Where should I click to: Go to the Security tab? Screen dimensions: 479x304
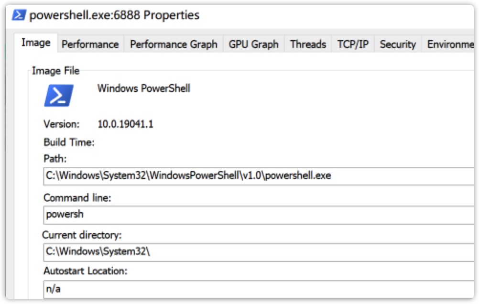(398, 44)
